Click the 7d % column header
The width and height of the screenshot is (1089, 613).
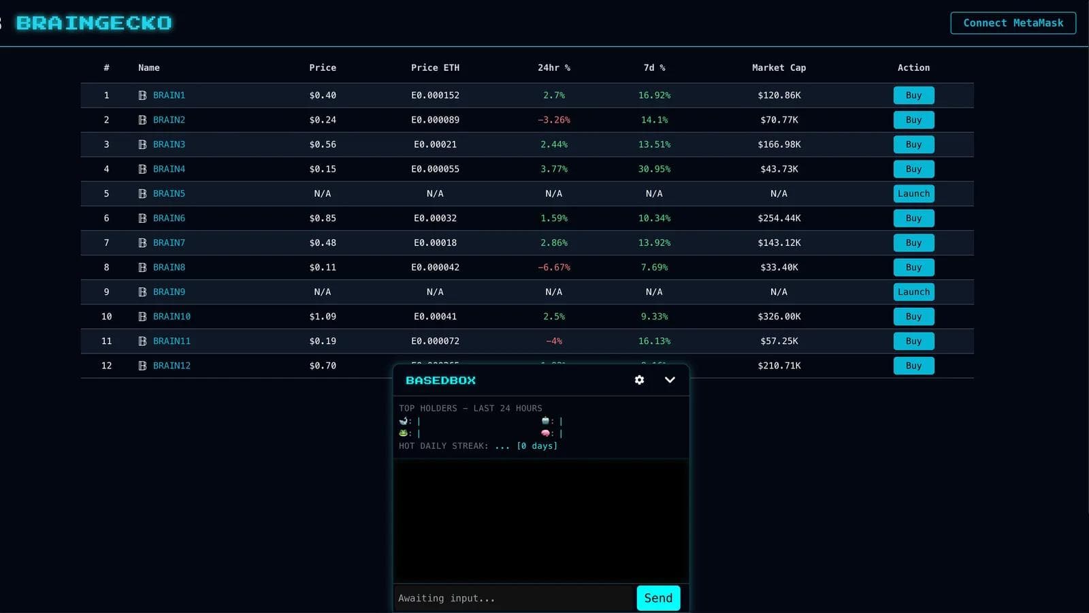(x=654, y=67)
